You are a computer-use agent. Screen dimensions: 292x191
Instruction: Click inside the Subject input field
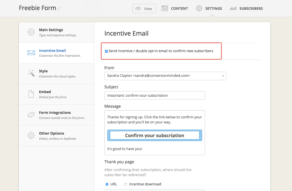[154, 95]
